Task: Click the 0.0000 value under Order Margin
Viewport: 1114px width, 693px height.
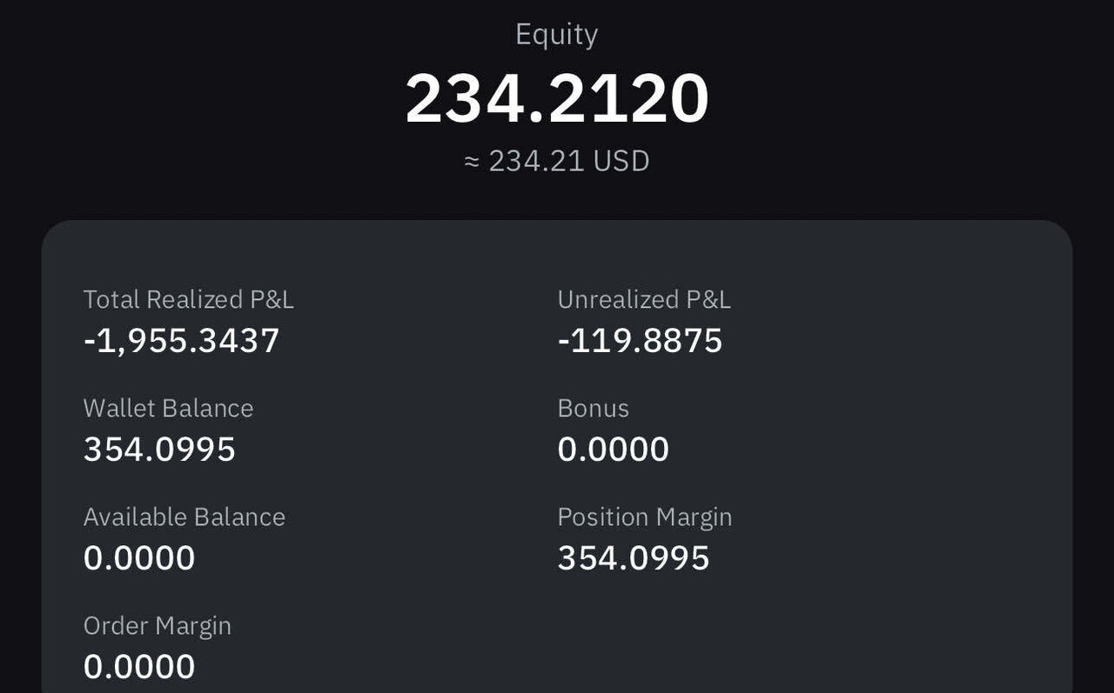Action: [x=139, y=667]
